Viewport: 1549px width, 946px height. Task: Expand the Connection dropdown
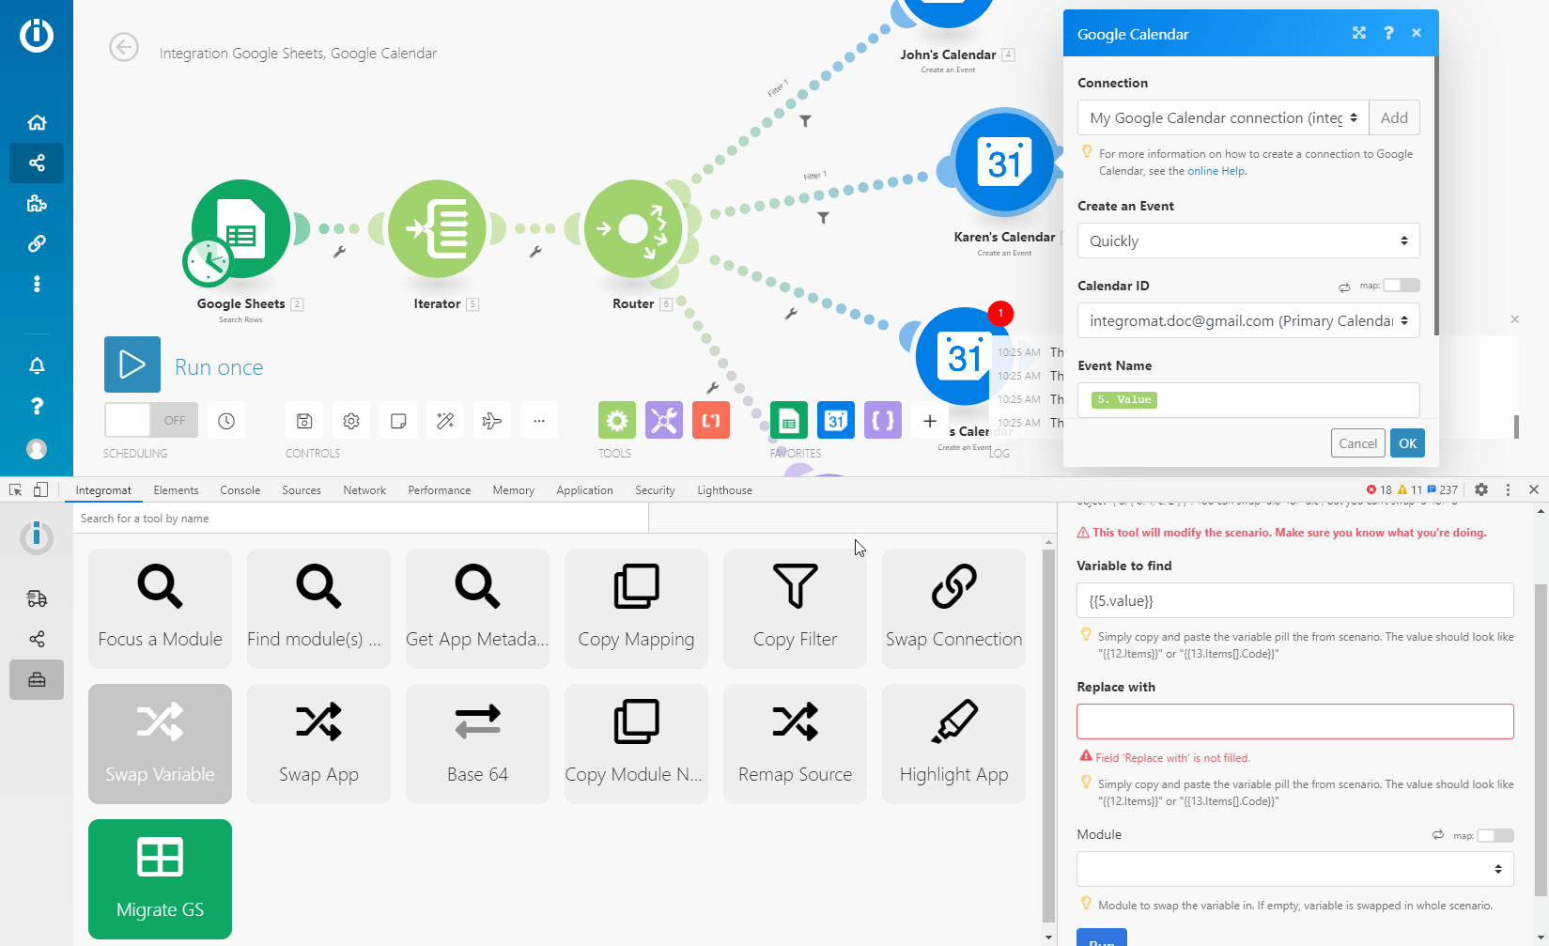(1222, 118)
